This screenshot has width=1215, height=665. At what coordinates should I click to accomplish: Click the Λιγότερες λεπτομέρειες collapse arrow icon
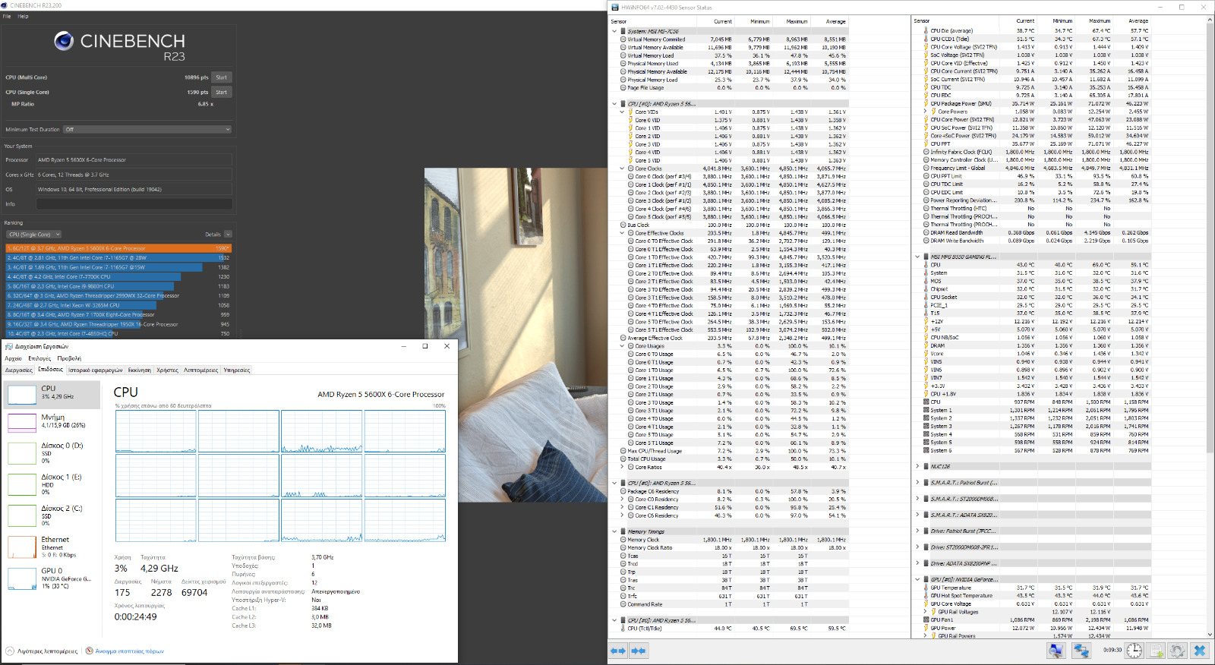[10, 651]
